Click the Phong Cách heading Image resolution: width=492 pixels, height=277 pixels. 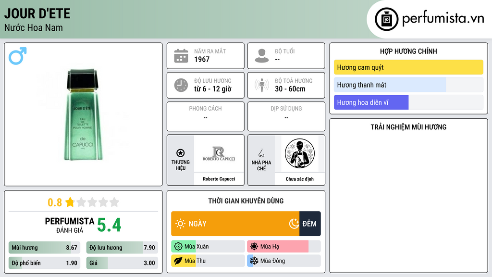tap(205, 109)
